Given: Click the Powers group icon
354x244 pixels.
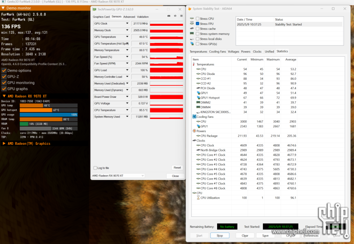Looking at the screenshot, I should [194, 131].
